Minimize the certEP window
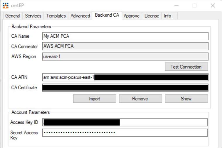Screen dimensions: 222x148 click(x=176, y=6)
